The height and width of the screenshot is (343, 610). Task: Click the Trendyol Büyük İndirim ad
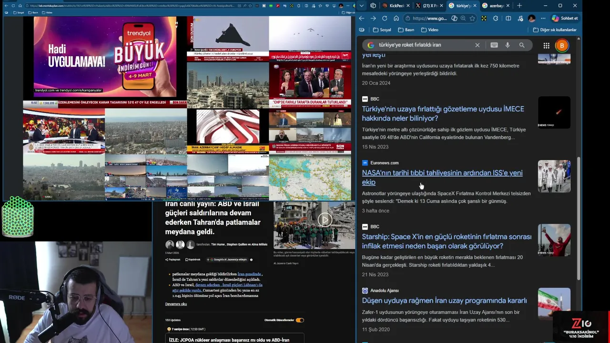pyautogui.click(x=105, y=56)
